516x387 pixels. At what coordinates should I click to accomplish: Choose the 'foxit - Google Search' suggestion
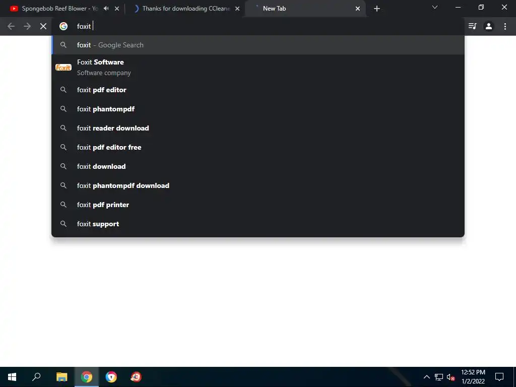point(258,45)
